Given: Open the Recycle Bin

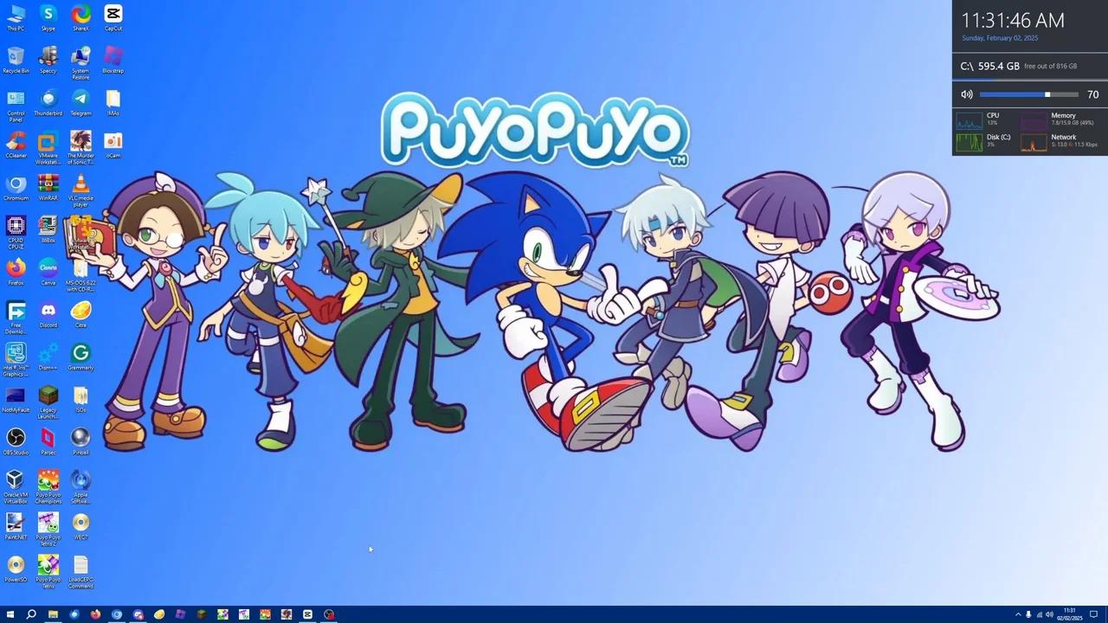Looking at the screenshot, I should coord(16,57).
